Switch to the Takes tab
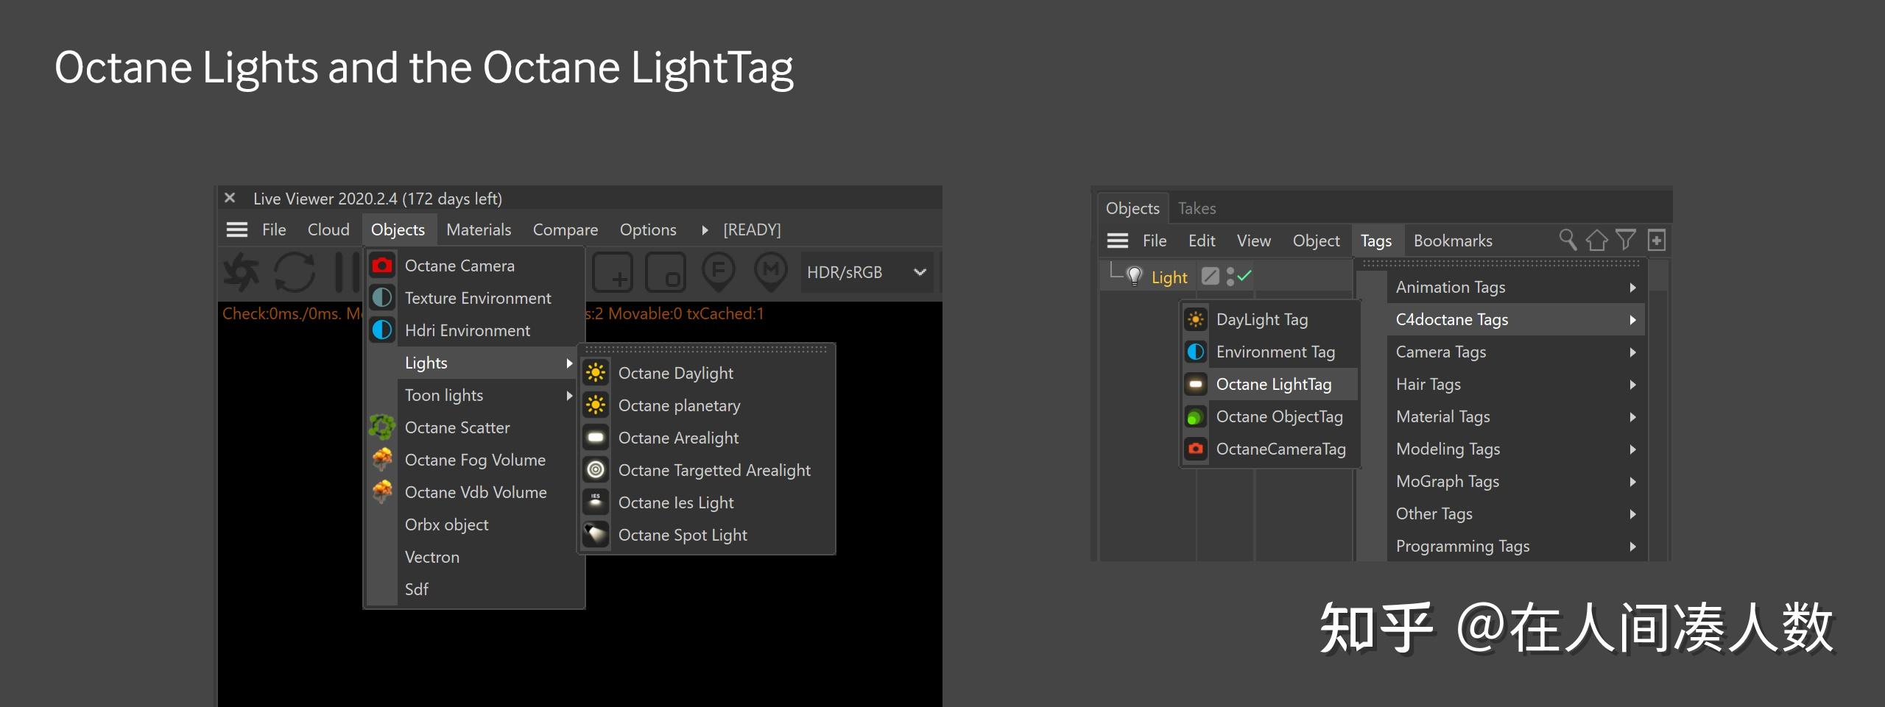This screenshot has width=1885, height=707. click(1197, 208)
